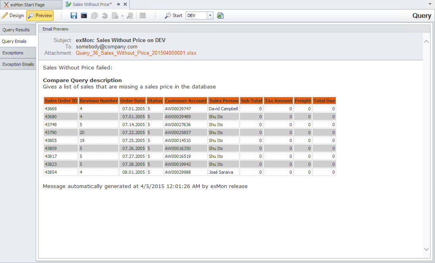435x263 pixels.
Task: Select sales order ID 43809
Action: 51,148
